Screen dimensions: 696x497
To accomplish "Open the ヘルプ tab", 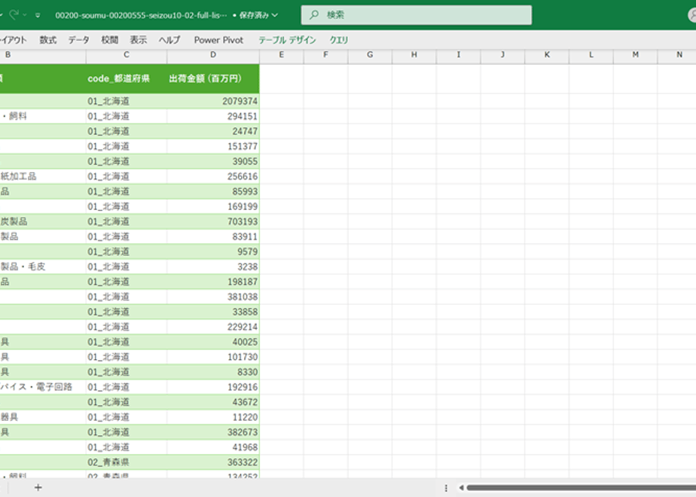I will (x=169, y=40).
